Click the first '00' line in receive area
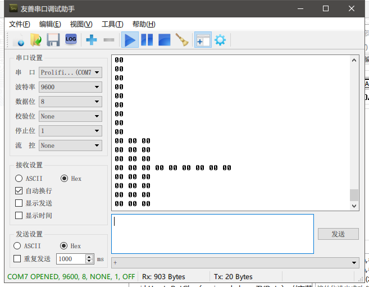The image size is (369, 287). coord(119,60)
